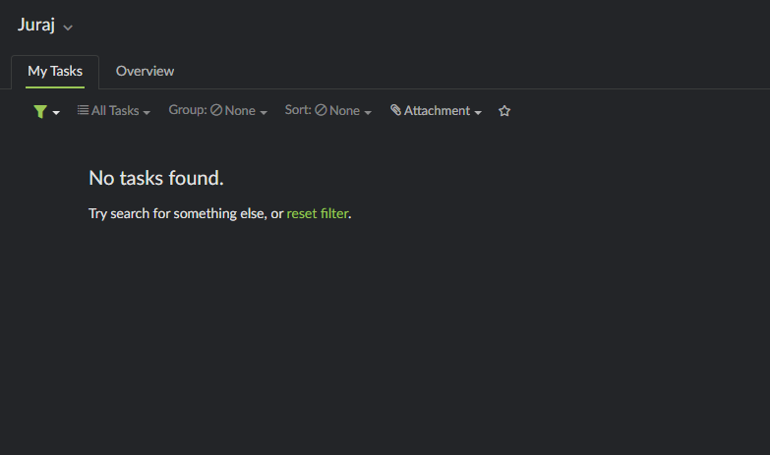
Task: Open the Sort None dropdown caret
Action: 368,112
